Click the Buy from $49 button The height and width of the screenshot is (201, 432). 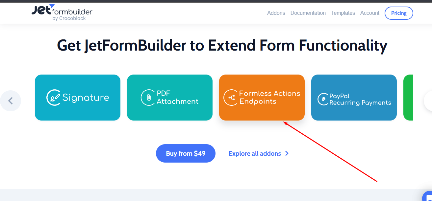coord(186,153)
